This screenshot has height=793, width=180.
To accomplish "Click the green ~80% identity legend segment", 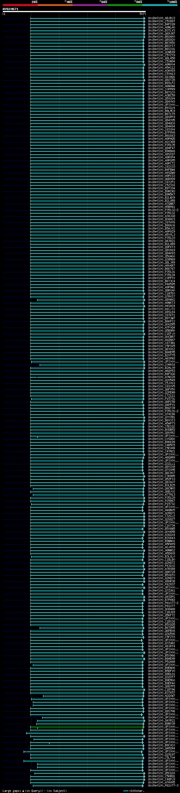I will coord(125,5).
